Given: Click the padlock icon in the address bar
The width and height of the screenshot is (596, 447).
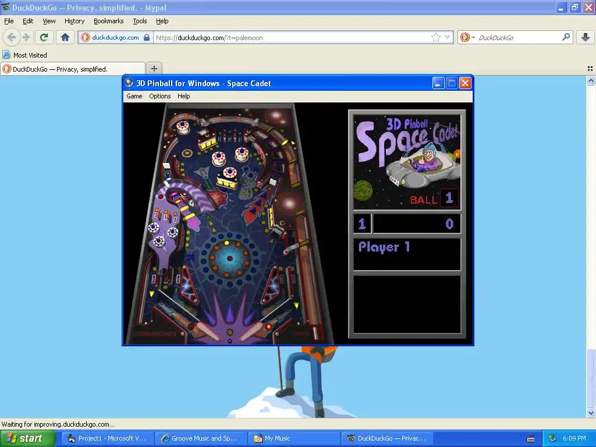Looking at the screenshot, I should click(146, 37).
